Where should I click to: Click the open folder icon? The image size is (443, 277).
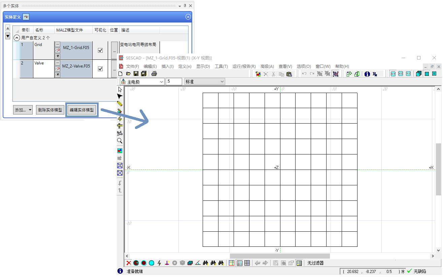coord(128,74)
